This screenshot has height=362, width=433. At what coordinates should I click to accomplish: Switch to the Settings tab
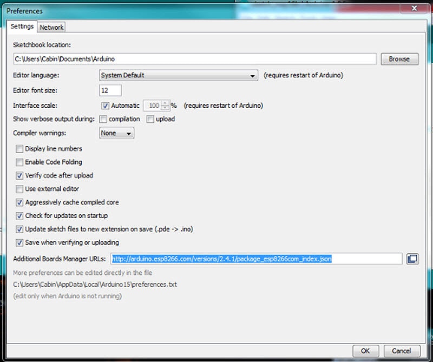22,27
